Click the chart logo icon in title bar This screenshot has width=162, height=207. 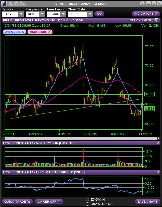[x=4, y=3]
